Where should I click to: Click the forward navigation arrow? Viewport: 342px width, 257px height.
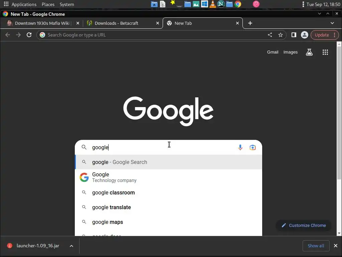tap(18, 35)
